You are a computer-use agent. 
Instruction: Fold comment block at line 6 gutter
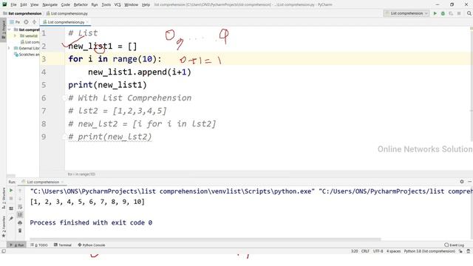(x=64, y=98)
